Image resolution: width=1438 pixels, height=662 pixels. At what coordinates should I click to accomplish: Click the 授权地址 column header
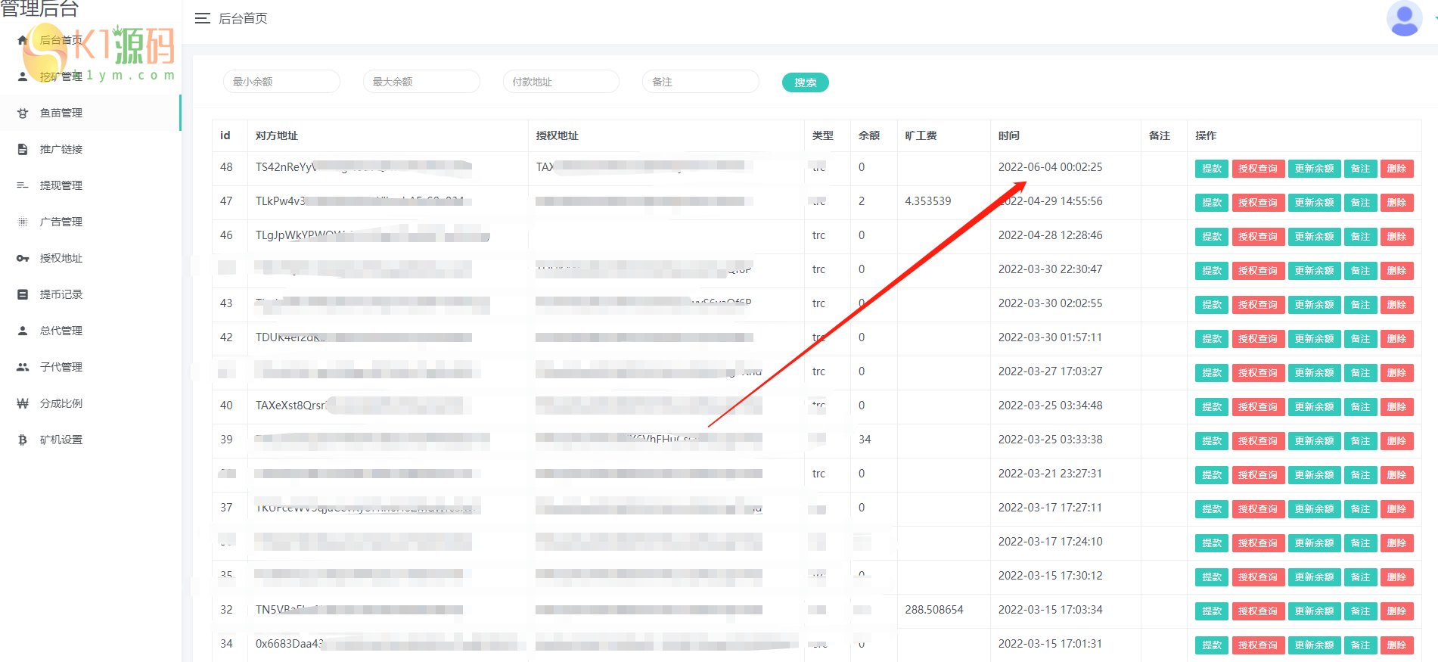click(557, 135)
